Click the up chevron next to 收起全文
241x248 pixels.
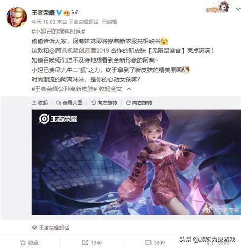click(x=129, y=89)
